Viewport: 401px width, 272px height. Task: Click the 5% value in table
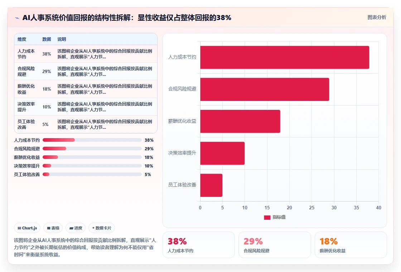tap(45, 124)
